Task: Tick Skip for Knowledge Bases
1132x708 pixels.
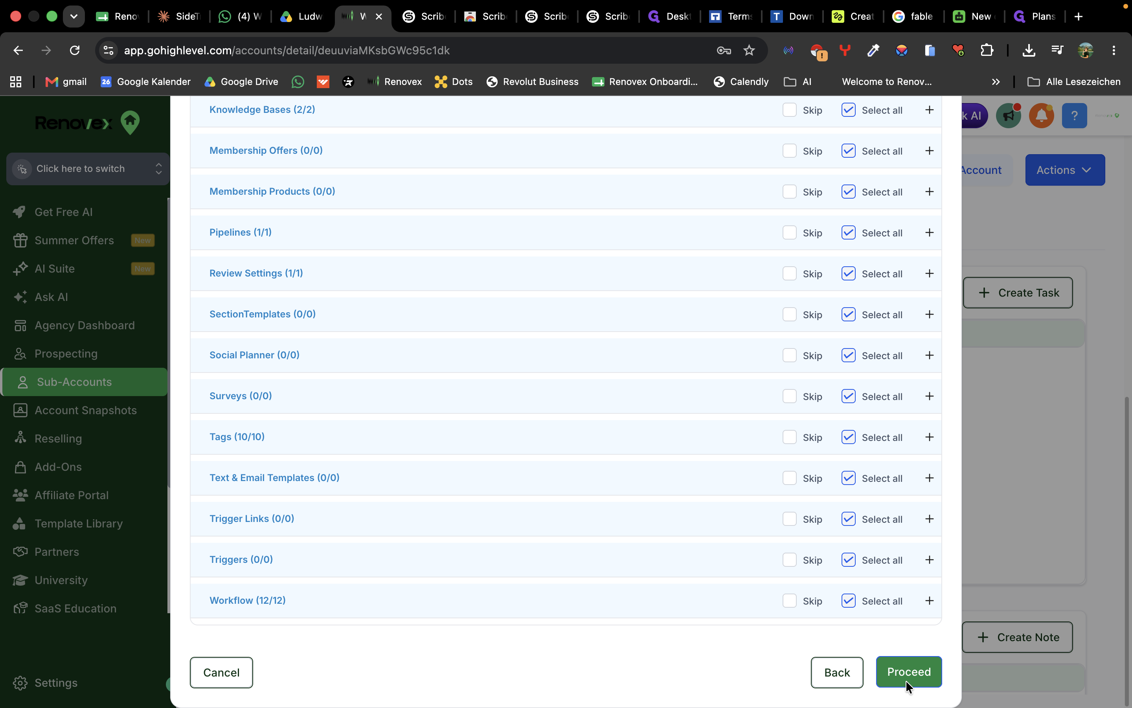Action: (789, 110)
